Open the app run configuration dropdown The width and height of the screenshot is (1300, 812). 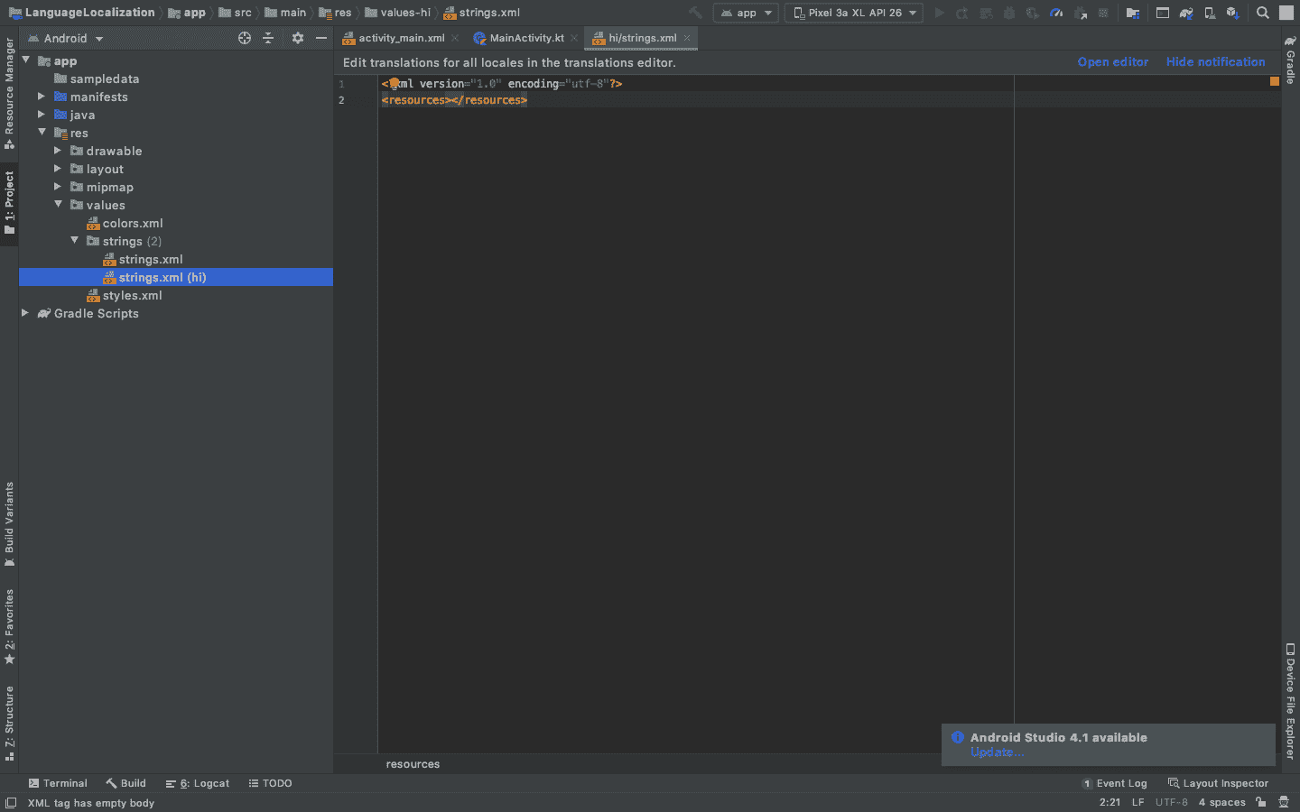click(745, 13)
